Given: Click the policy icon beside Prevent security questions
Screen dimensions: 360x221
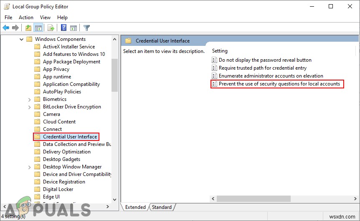Looking at the screenshot, I should 214,84.
